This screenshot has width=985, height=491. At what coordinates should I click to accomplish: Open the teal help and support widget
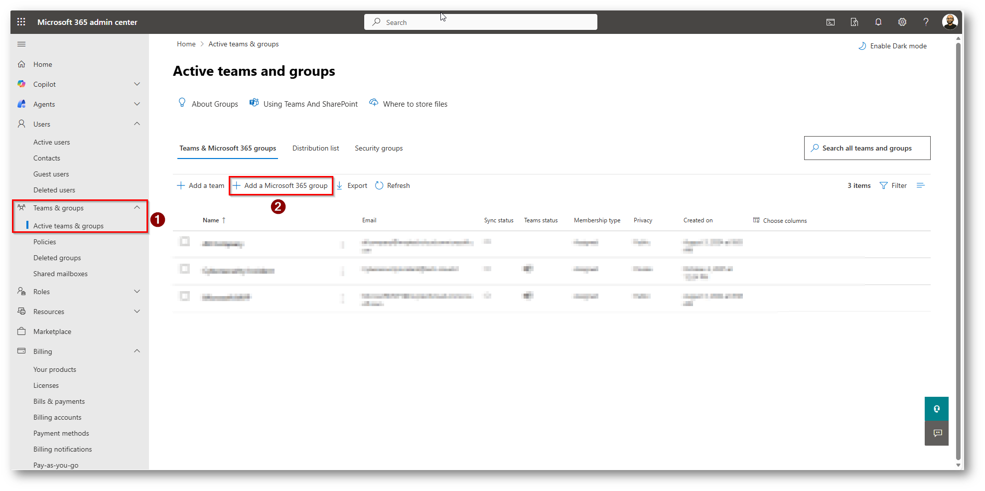tap(937, 409)
